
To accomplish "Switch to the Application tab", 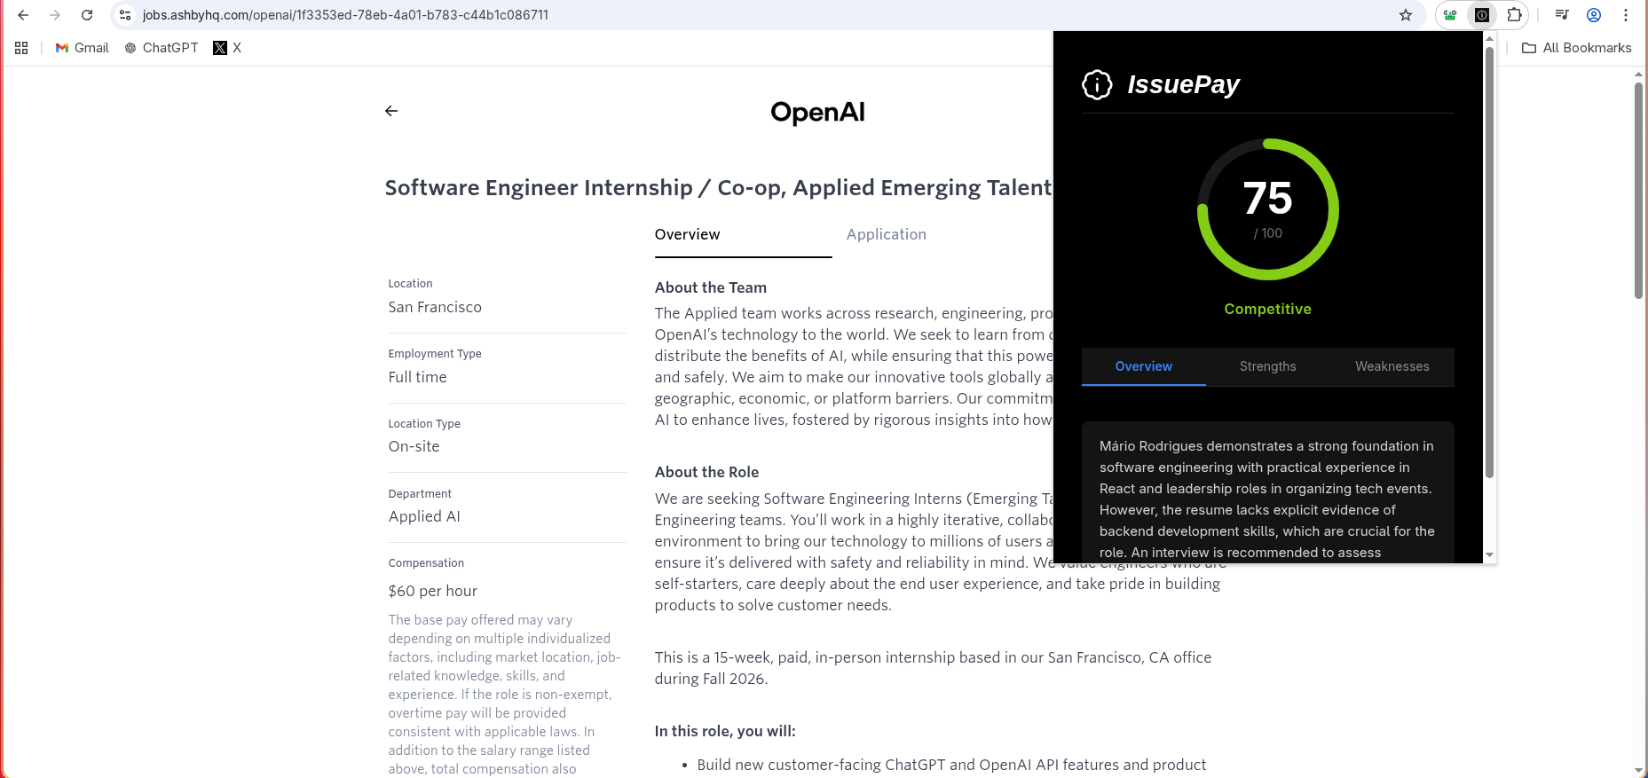I will pos(886,234).
